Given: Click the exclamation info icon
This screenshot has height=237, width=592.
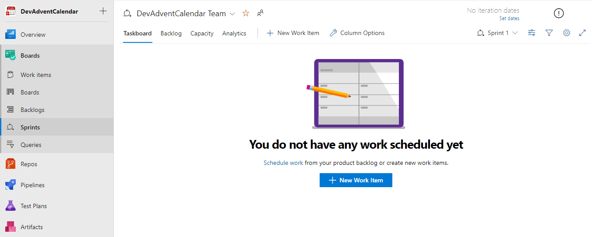Looking at the screenshot, I should (x=559, y=14).
